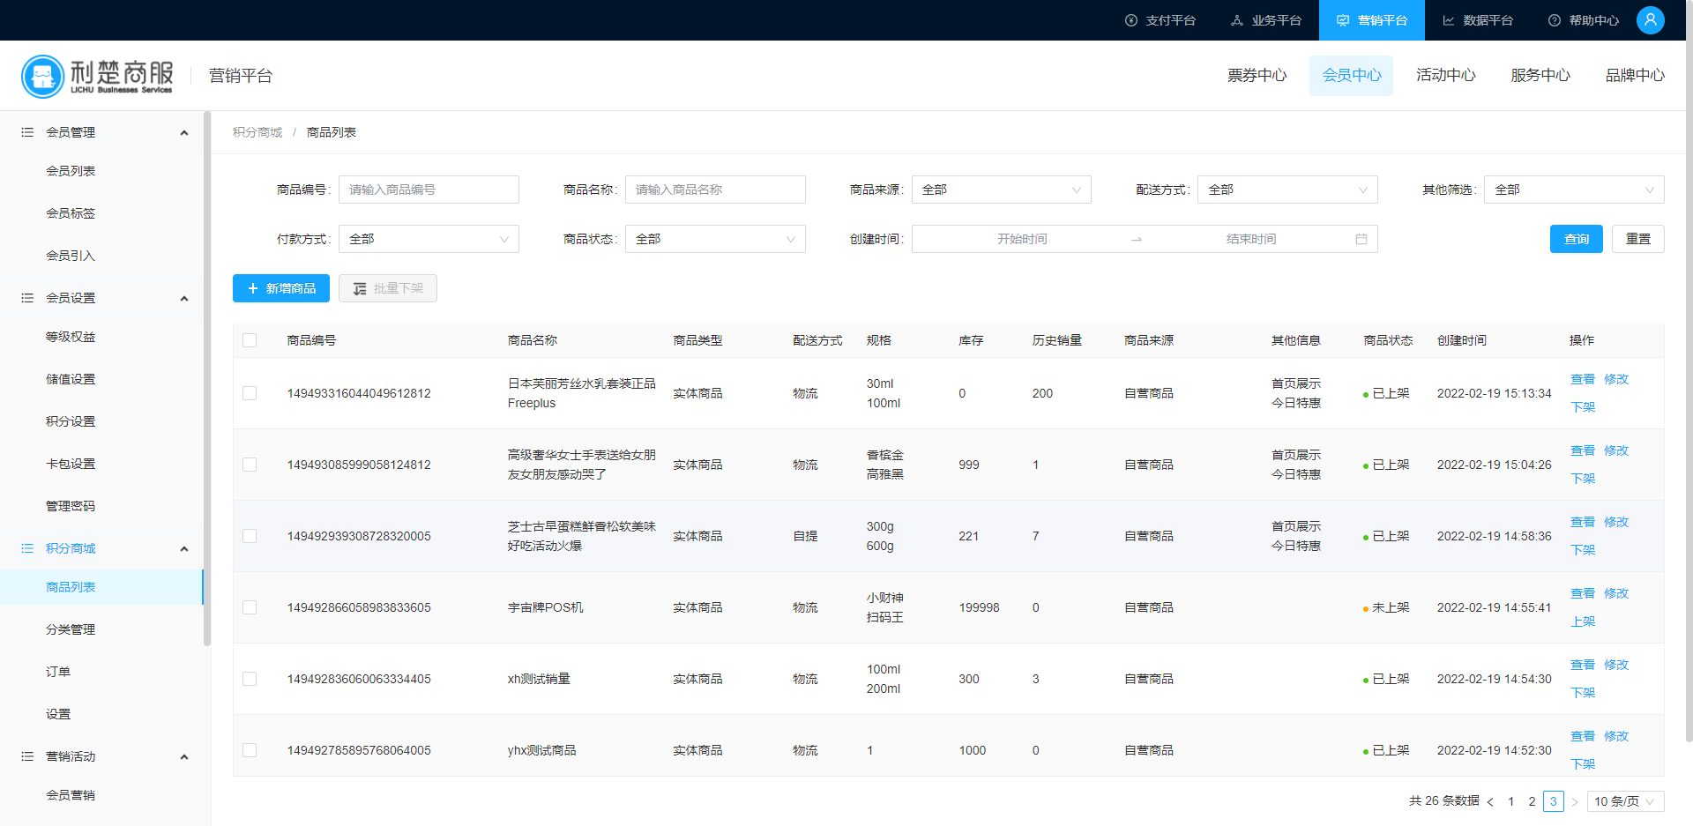The width and height of the screenshot is (1693, 826).
Task: Toggle the select-all header checkbox
Action: click(250, 340)
